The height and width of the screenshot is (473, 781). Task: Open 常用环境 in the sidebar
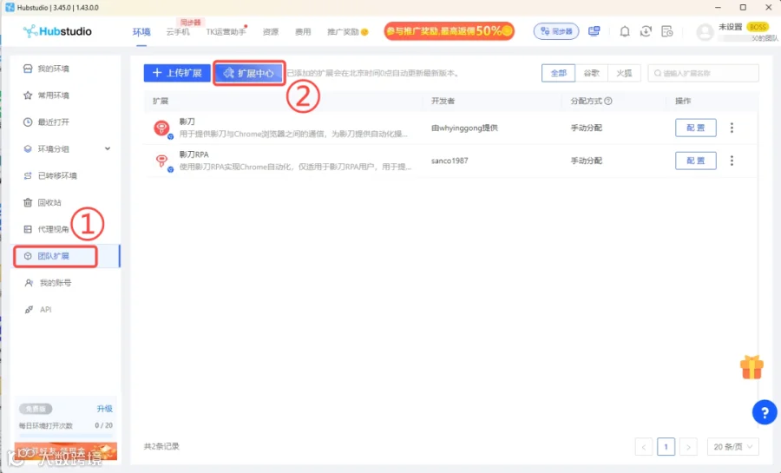coord(46,95)
